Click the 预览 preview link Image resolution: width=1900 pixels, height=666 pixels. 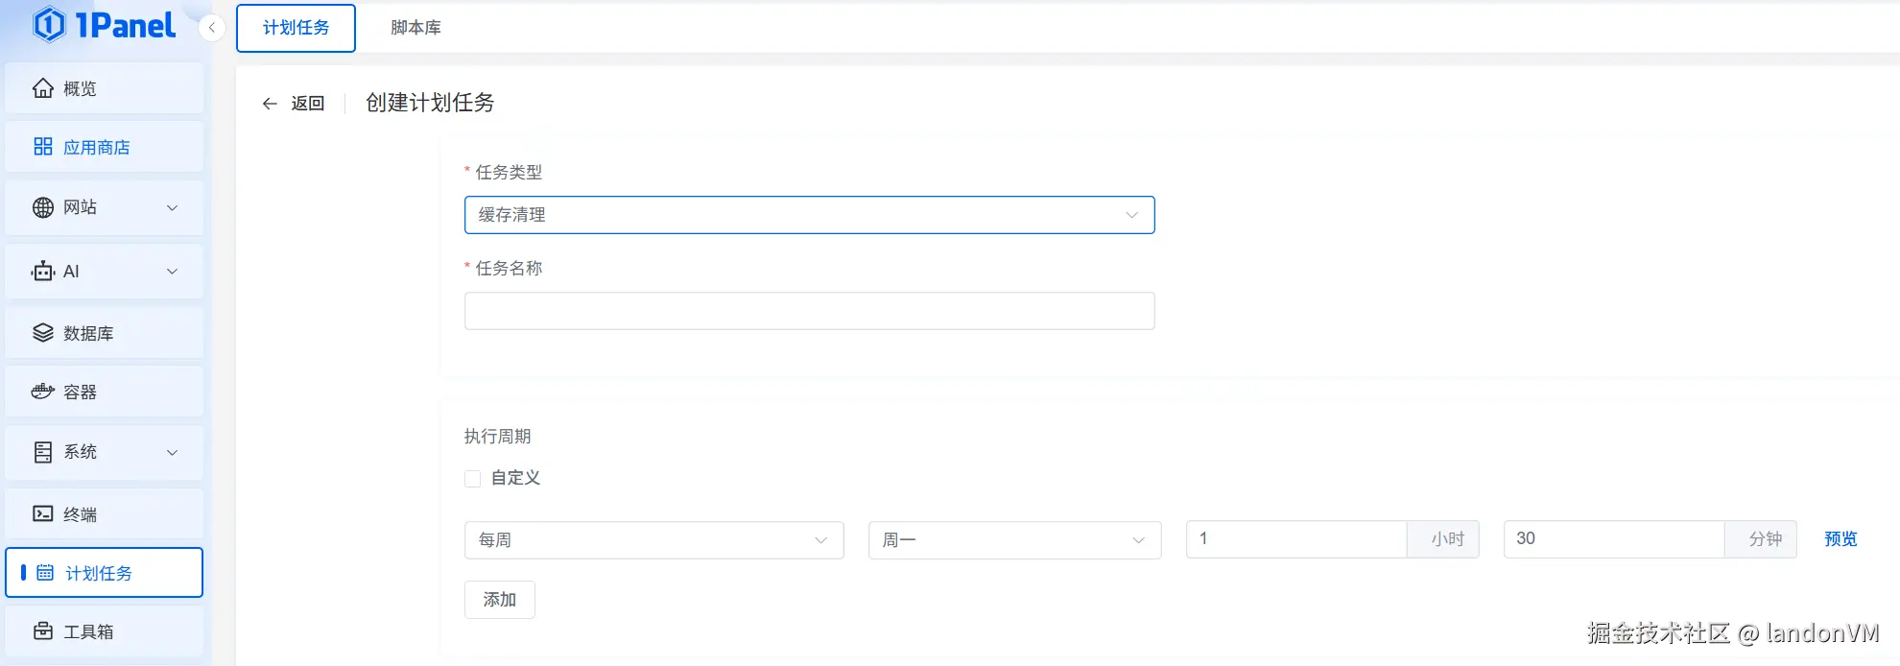click(x=1840, y=539)
